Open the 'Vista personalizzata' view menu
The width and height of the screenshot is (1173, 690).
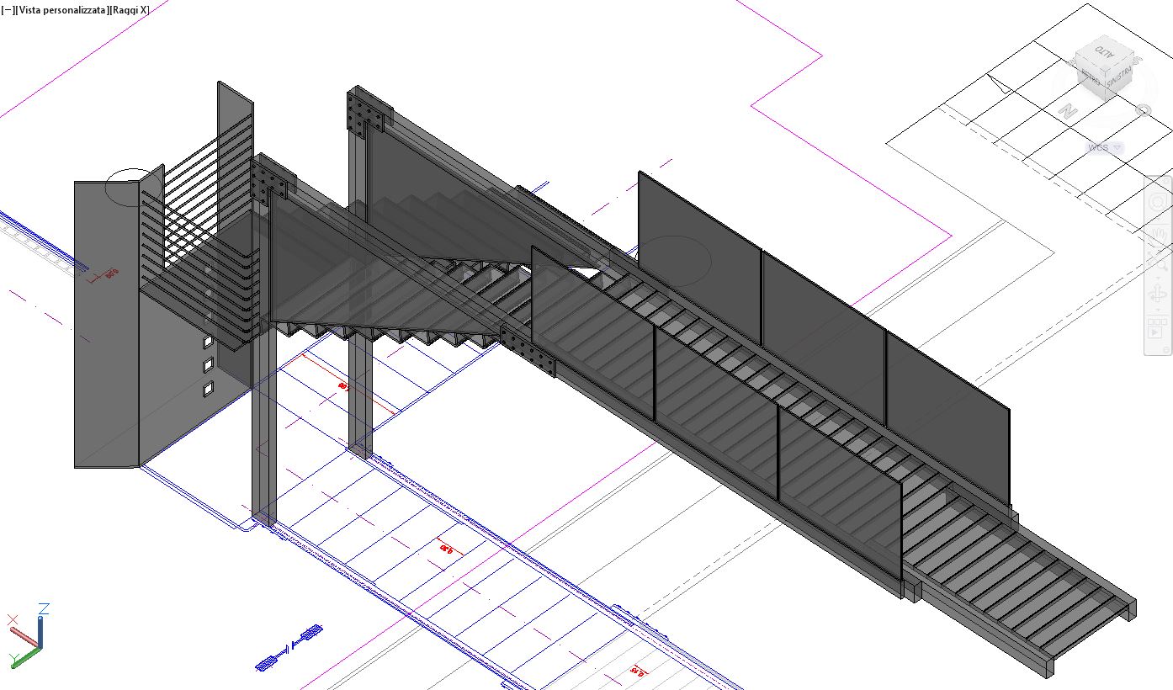tap(61, 10)
